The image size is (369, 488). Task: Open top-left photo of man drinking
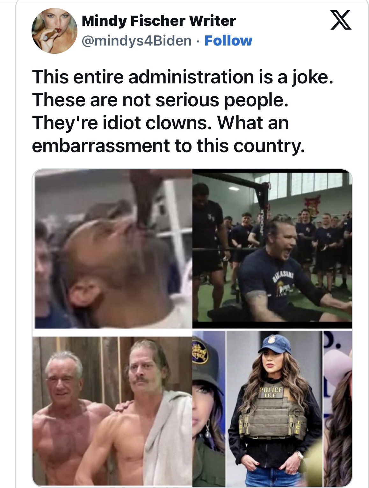[112, 249]
